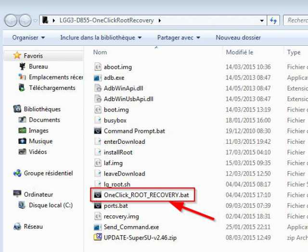Select the recovery.img file row
The image size is (308, 252).
121,216
